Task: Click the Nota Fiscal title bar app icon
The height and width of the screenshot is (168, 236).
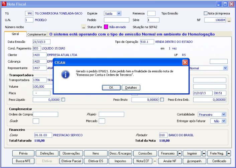Action: [4, 4]
